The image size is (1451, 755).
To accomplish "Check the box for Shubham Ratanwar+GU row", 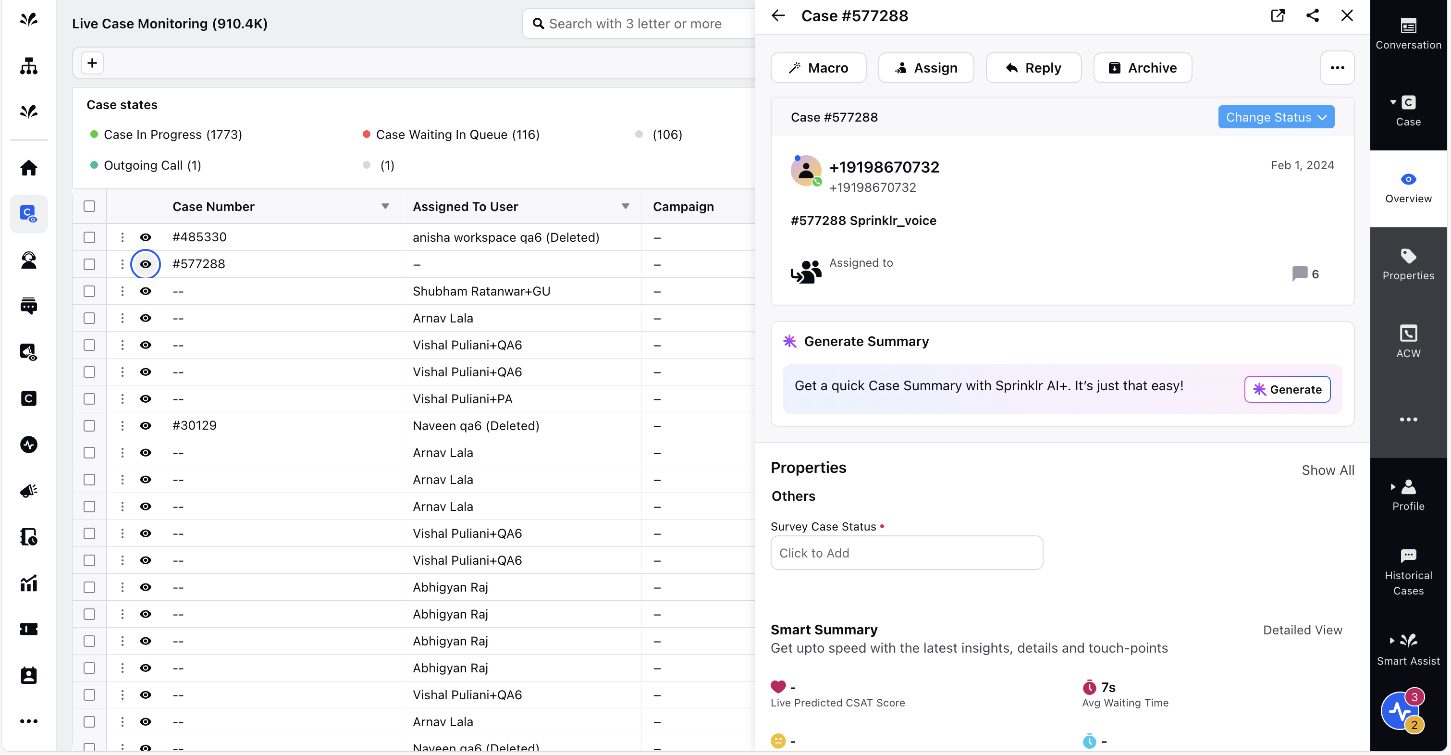I will tap(89, 291).
